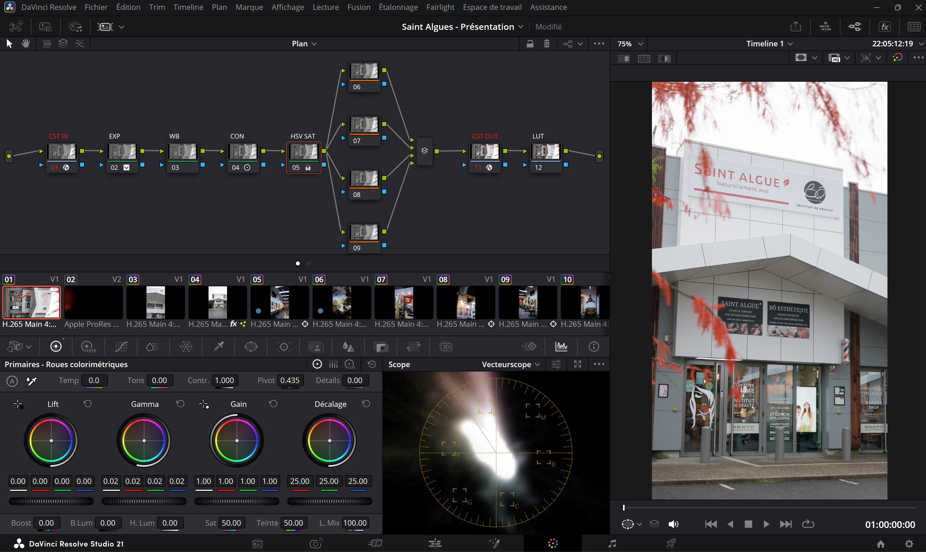Open the Camera Raw palette
The image size is (926, 552).
pos(15,347)
